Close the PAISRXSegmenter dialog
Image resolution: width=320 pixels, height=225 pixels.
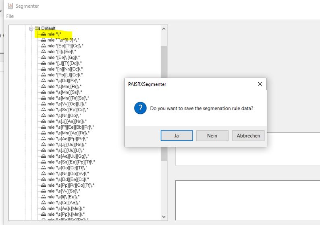click(260, 84)
